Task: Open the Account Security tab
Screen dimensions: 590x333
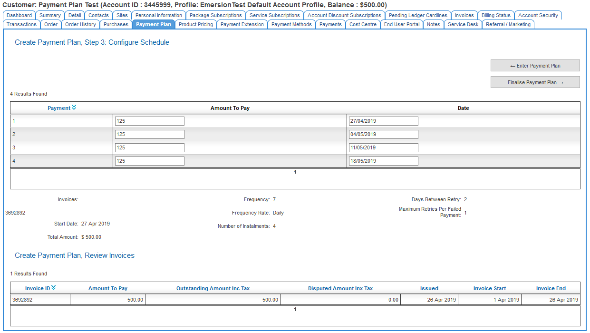Action: click(538, 15)
